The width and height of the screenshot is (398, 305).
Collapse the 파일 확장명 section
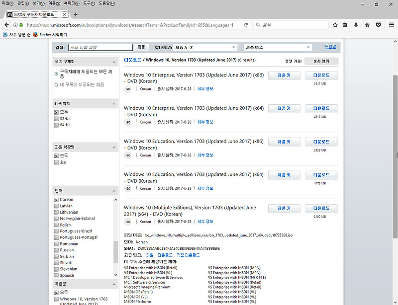pos(114,148)
